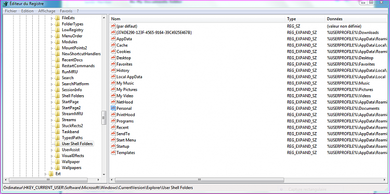Screen dimensions: 390x194
Task: Click the string icon of Cache value
Action: coord(113,45)
